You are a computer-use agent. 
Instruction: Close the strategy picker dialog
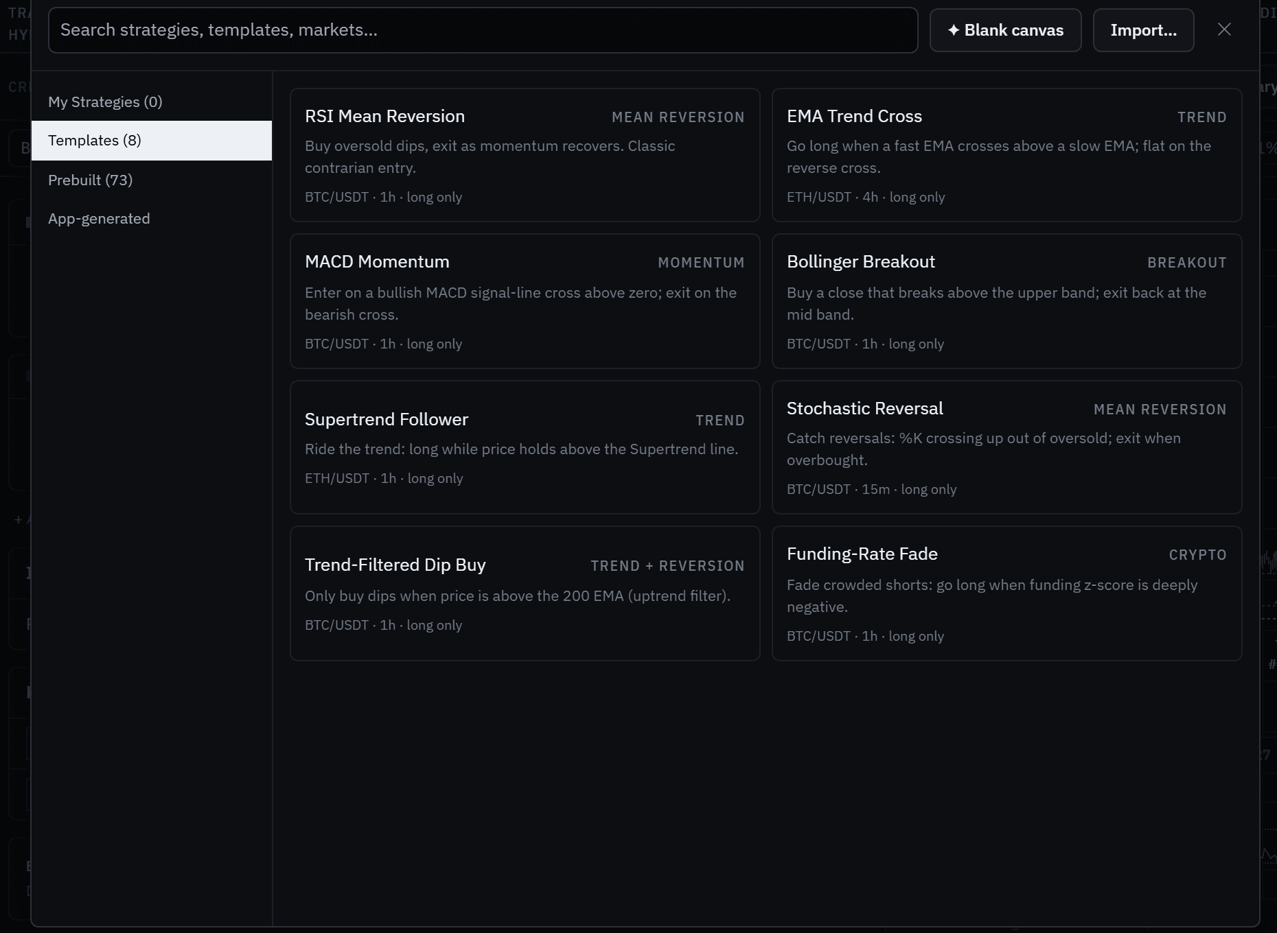(1224, 29)
